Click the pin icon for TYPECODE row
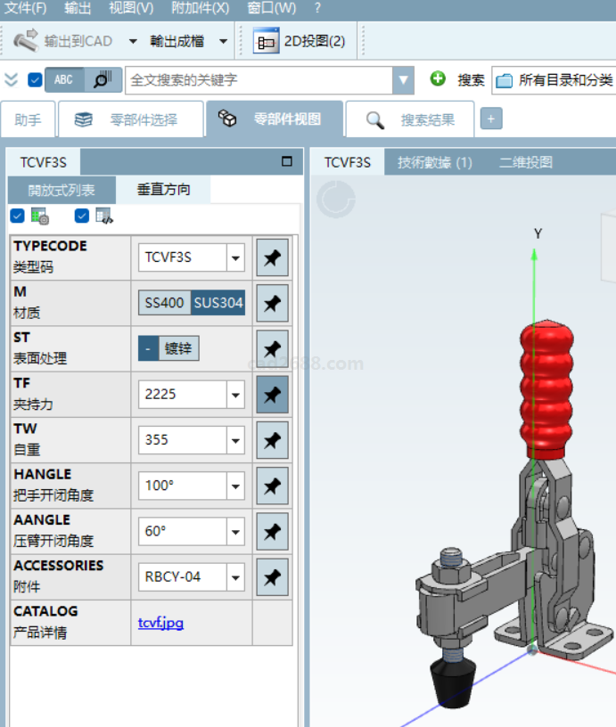 pyautogui.click(x=272, y=258)
